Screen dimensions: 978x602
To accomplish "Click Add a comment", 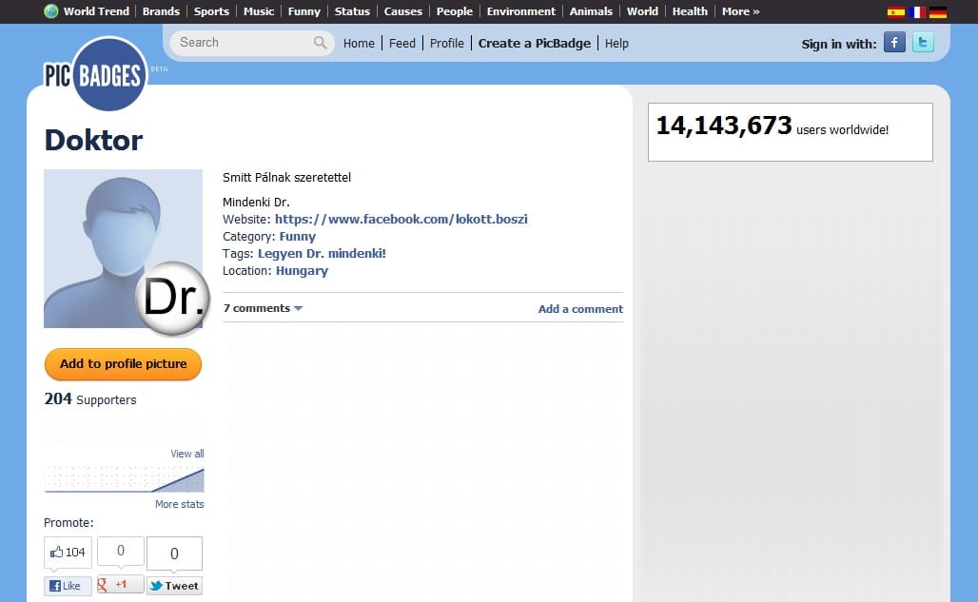I will (580, 308).
